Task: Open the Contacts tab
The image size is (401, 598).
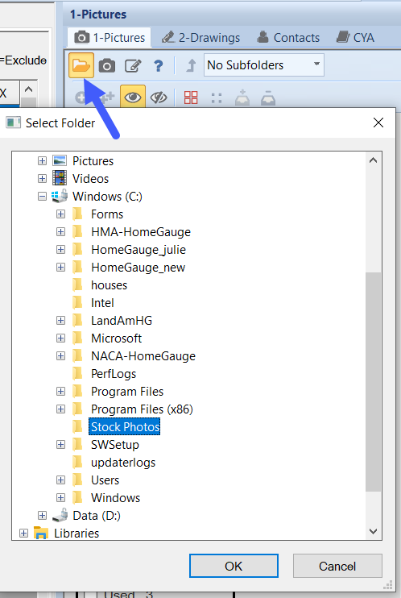Action: click(288, 38)
